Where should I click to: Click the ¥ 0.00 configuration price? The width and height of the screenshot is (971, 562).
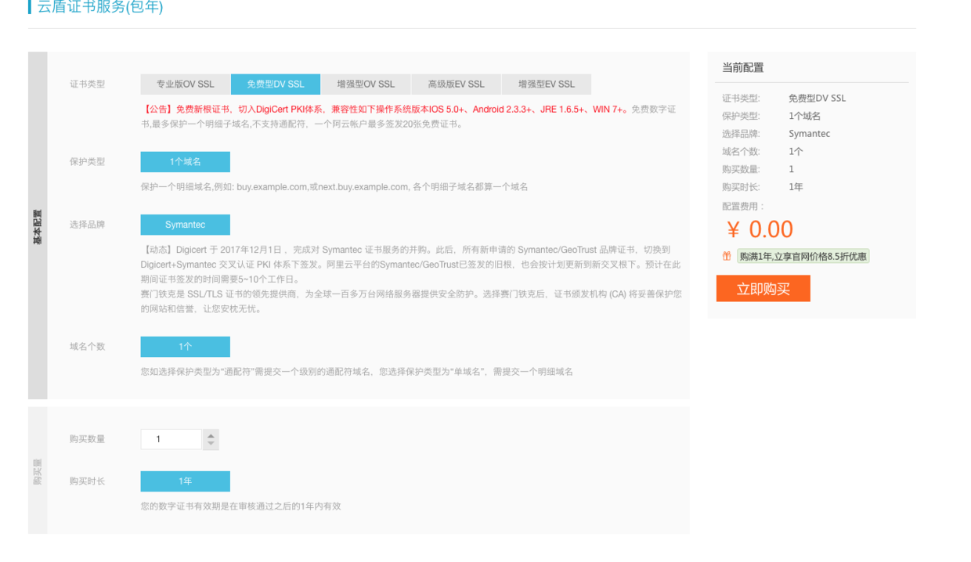click(x=760, y=229)
